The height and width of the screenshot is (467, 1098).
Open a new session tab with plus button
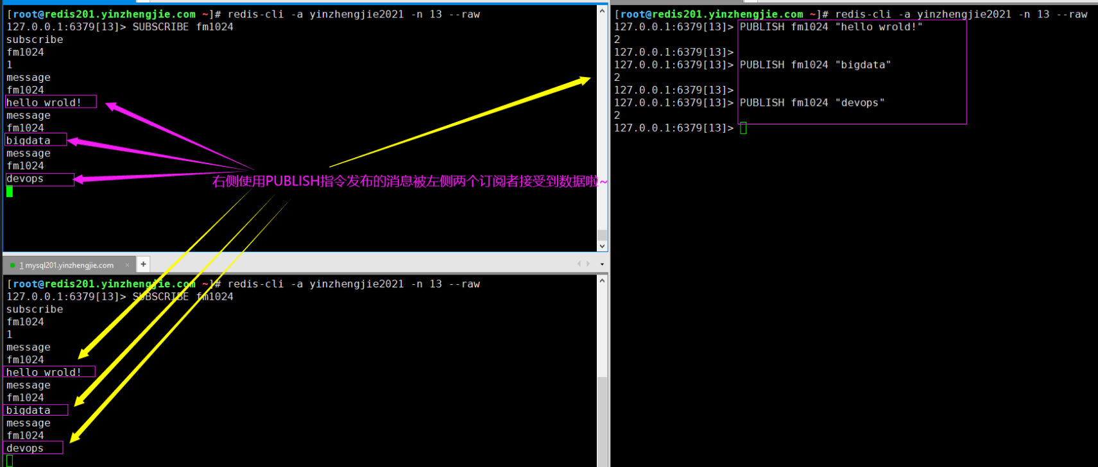pos(143,264)
